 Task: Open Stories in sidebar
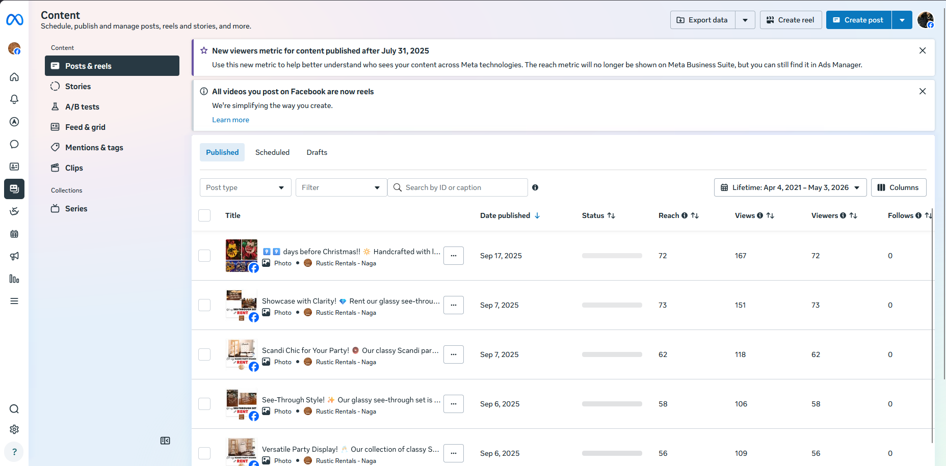click(x=112, y=86)
